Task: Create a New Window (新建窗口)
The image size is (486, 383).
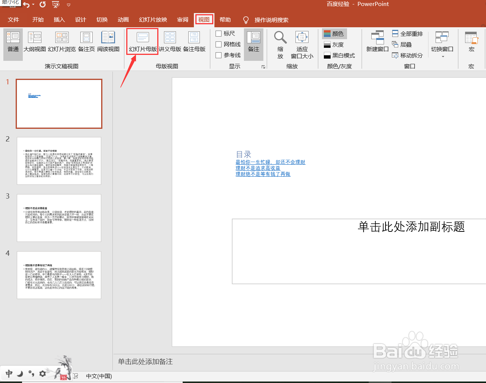Action: click(x=377, y=41)
